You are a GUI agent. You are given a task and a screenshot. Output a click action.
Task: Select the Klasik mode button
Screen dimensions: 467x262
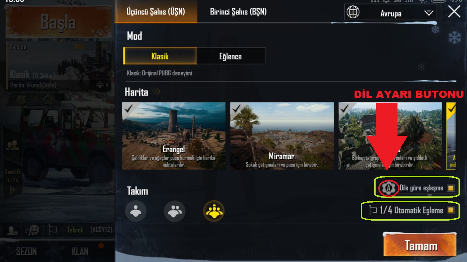[160, 56]
